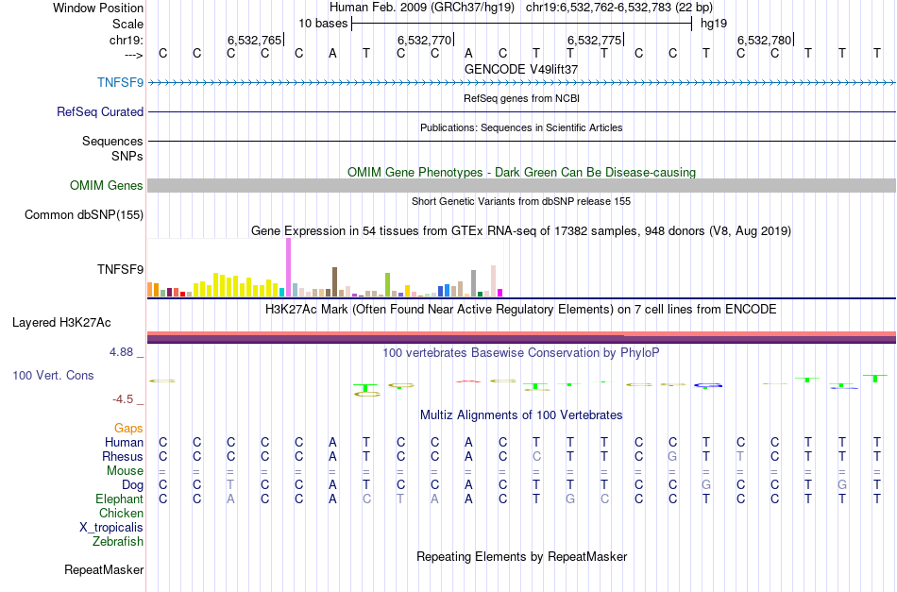The width and height of the screenshot is (897, 592).
Task: Click the OMIM Gene Phenotypes track title
Action: click(x=521, y=172)
